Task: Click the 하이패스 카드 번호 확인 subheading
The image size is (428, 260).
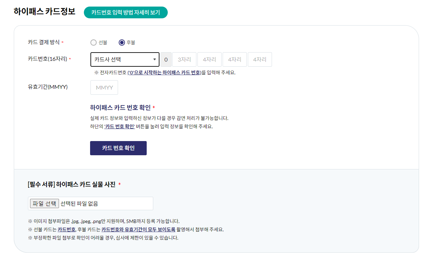Action: click(120, 108)
